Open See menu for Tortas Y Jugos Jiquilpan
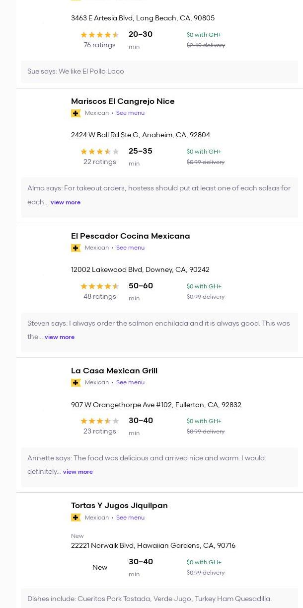This screenshot has height=608, width=303. click(x=130, y=518)
